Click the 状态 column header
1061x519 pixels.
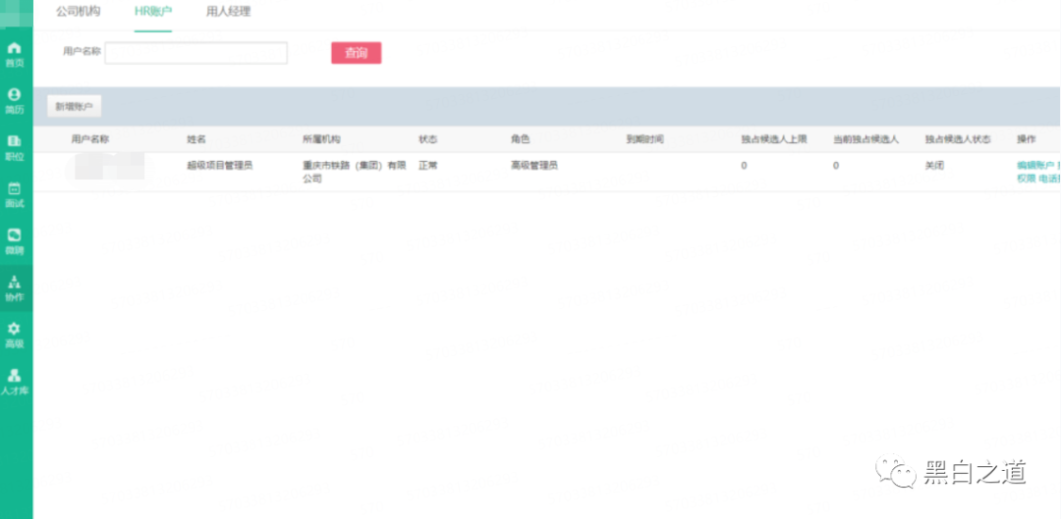(x=427, y=139)
